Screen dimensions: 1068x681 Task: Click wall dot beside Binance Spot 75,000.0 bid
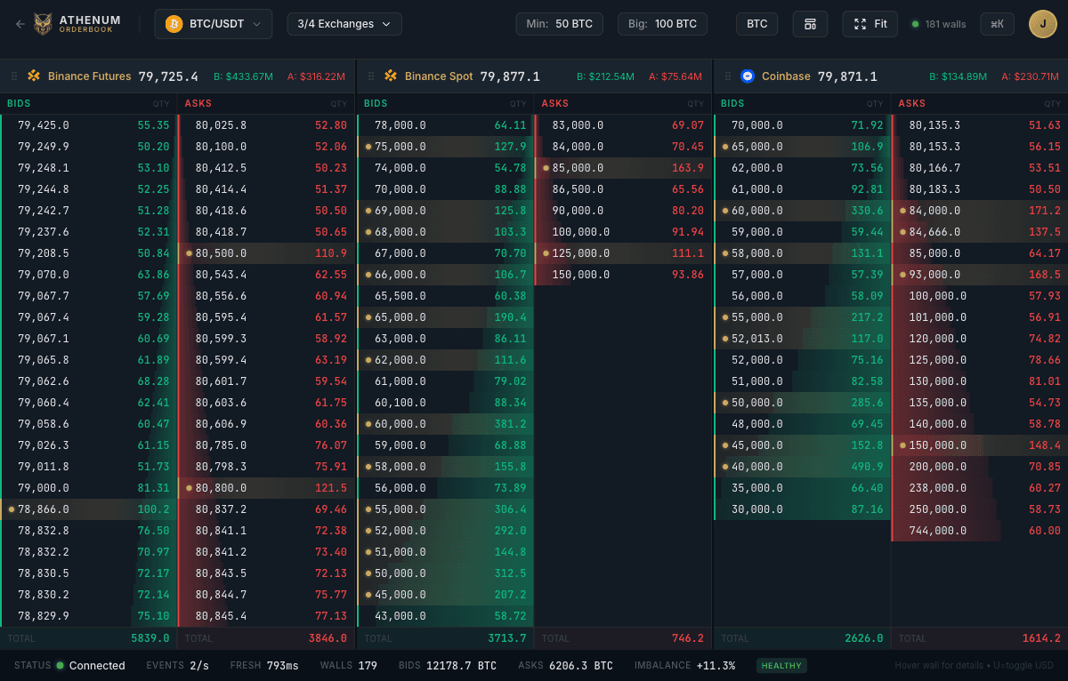[368, 147]
